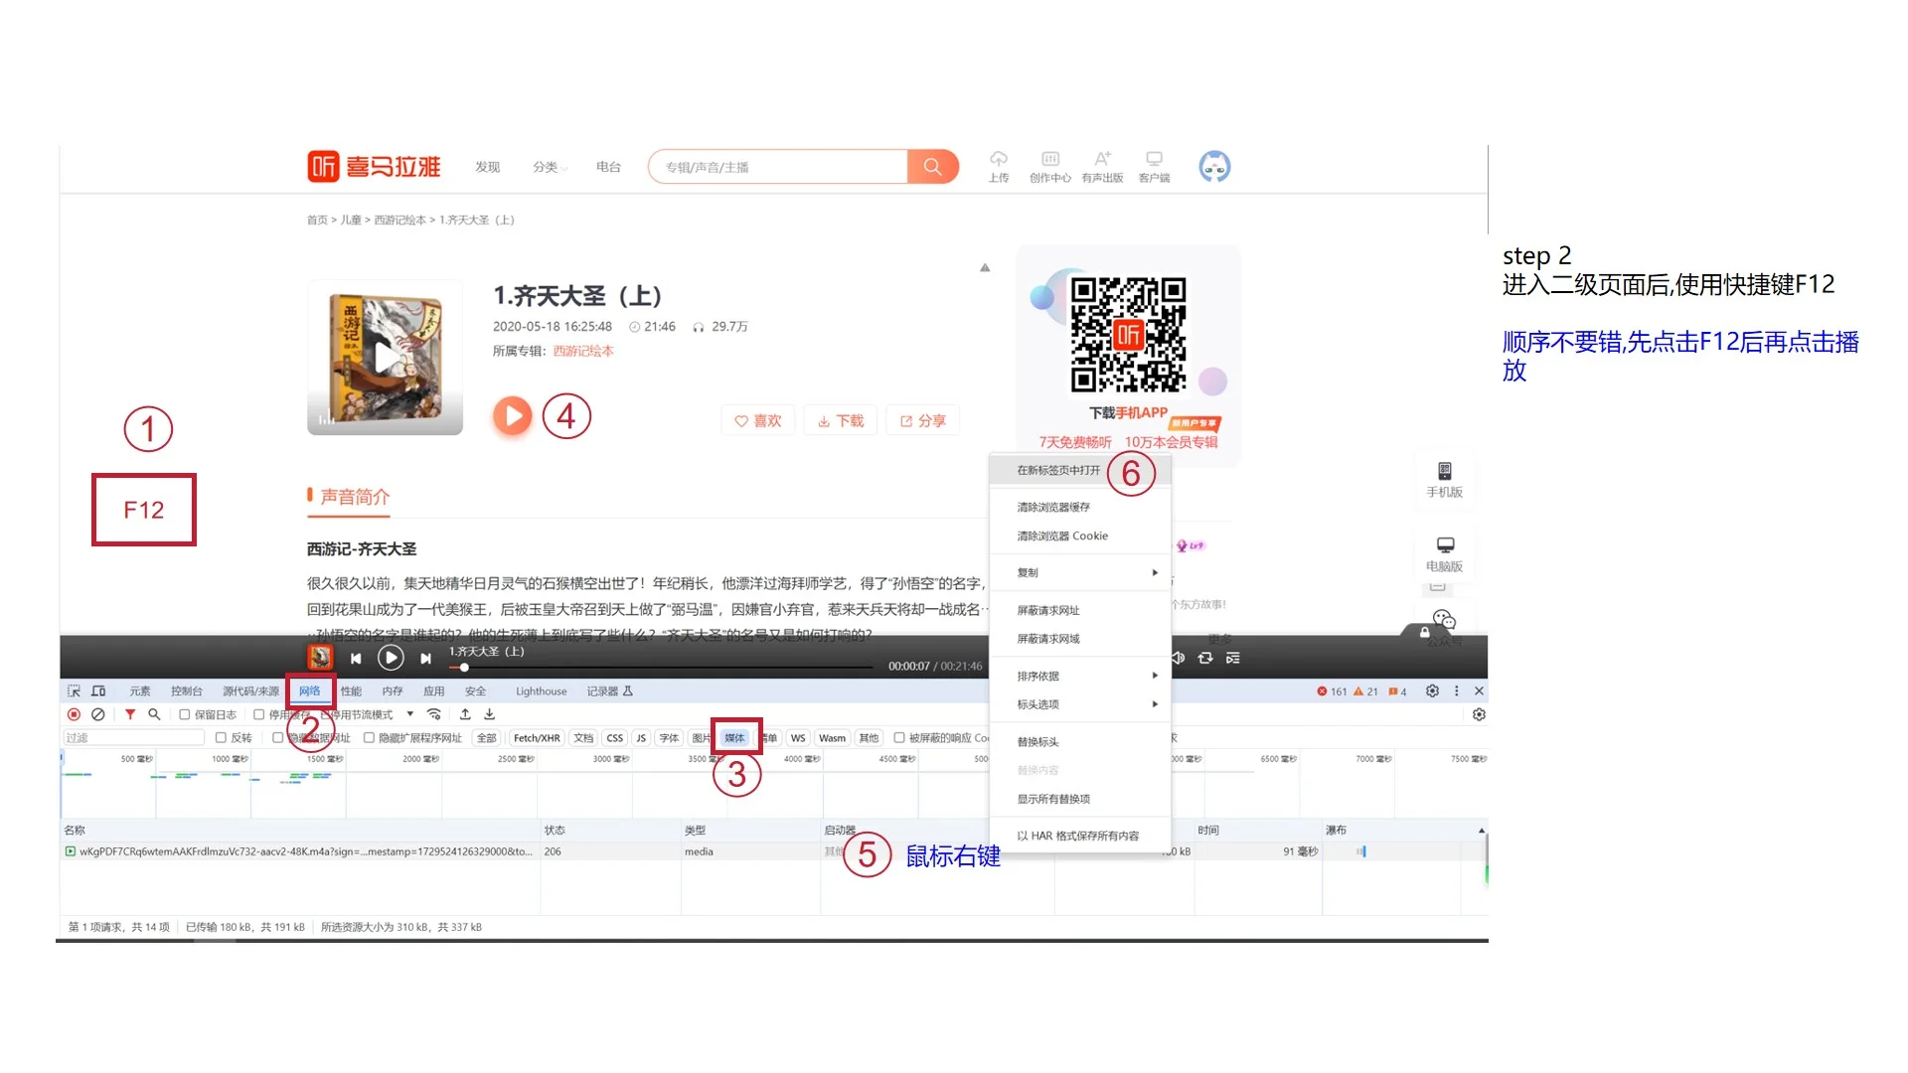This screenshot has height=1073, width=1908.
Task: Open DevTools settings gear icon
Action: pyautogui.click(x=1432, y=690)
